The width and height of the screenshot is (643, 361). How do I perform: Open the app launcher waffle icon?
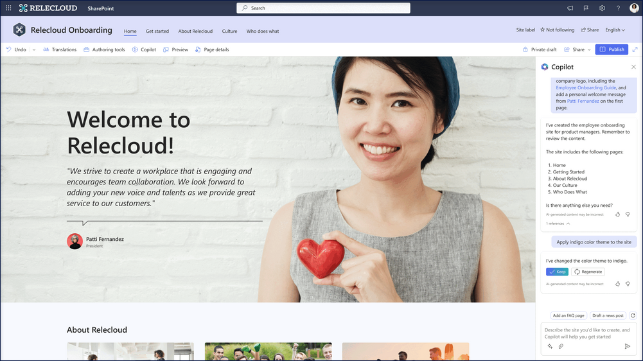(x=8, y=8)
